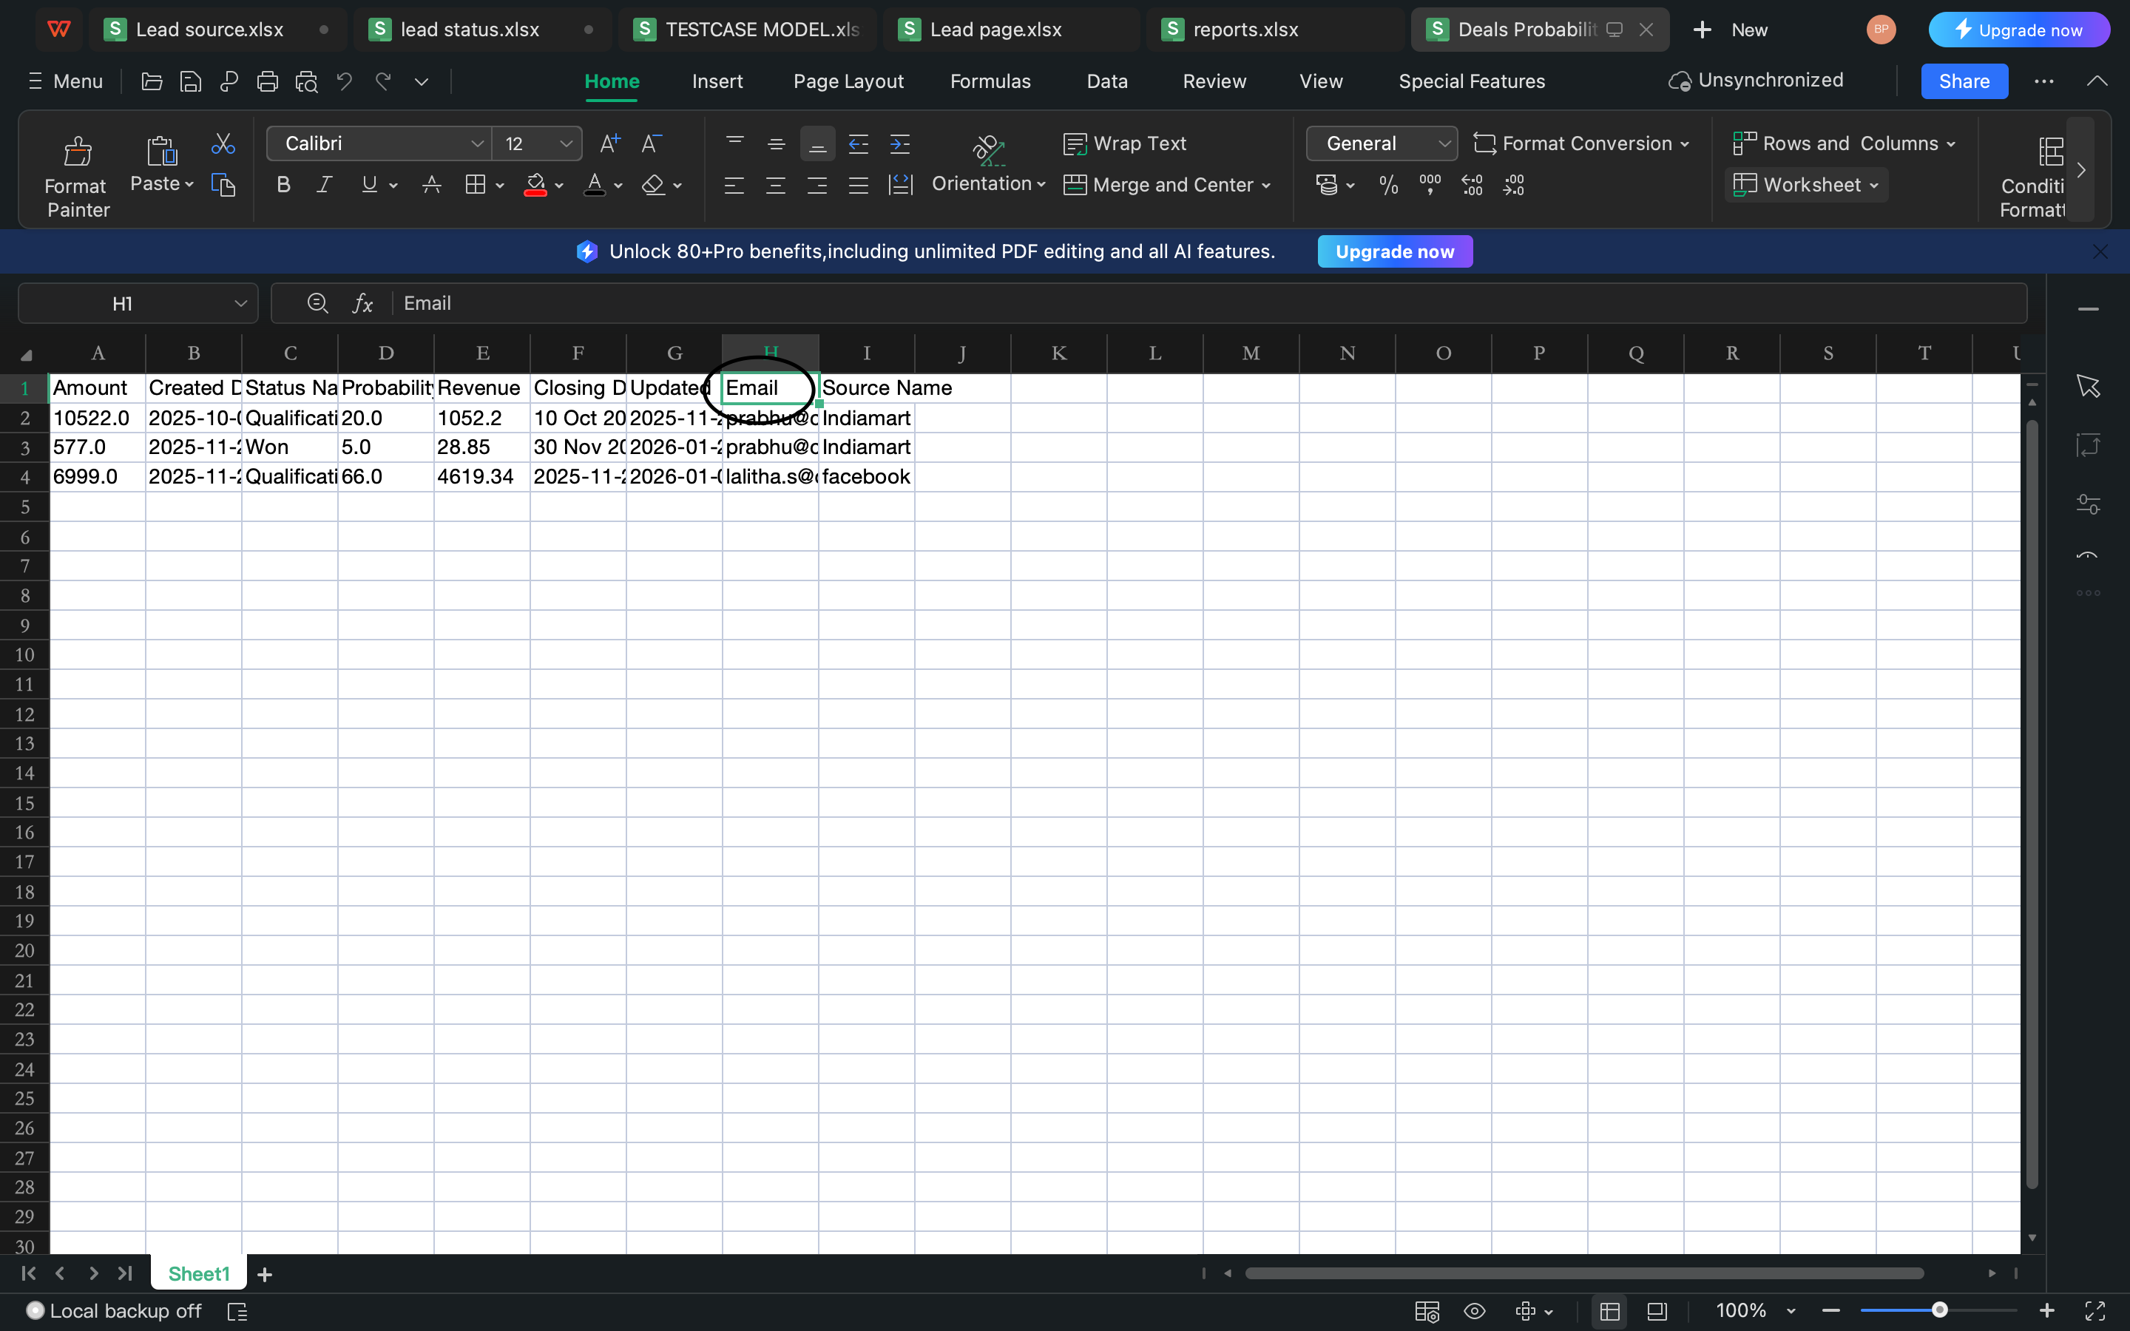Switch to the reports.xlsx document tab

1274,30
